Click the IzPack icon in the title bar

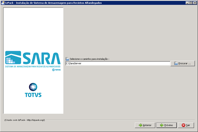coord(3,3)
